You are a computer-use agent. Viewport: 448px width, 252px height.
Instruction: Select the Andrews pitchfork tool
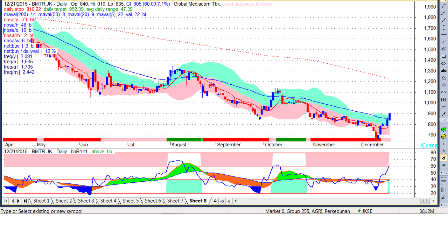point(443,85)
